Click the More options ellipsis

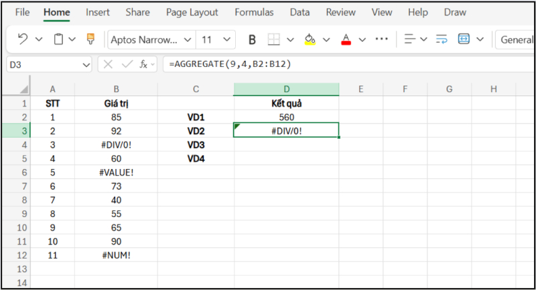point(381,39)
